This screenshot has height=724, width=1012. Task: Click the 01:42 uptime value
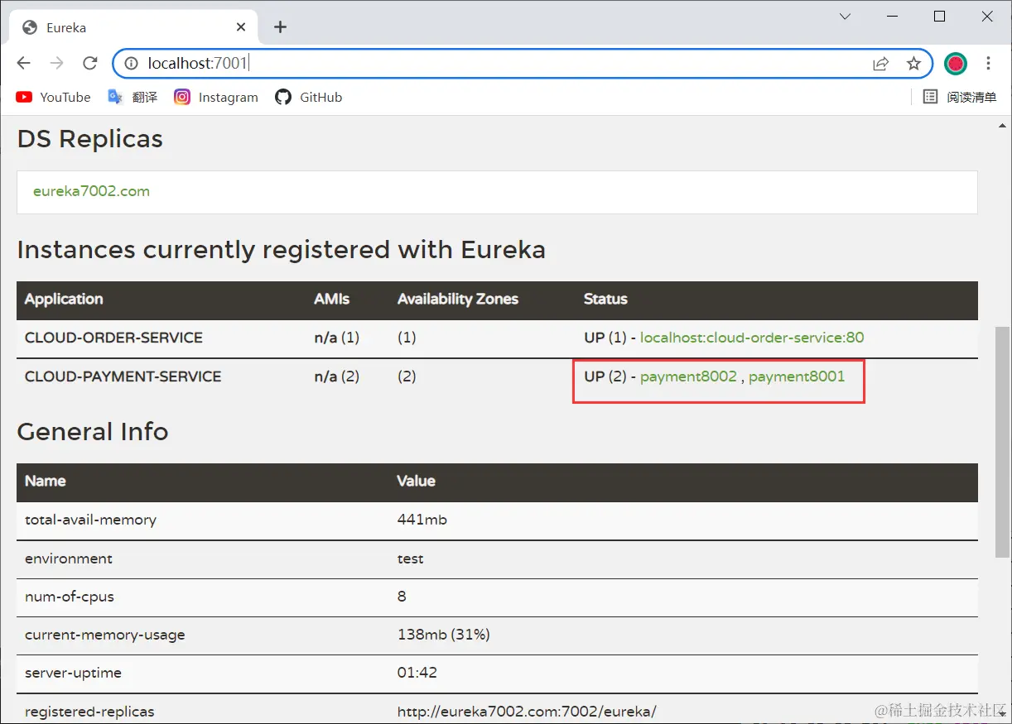point(417,674)
